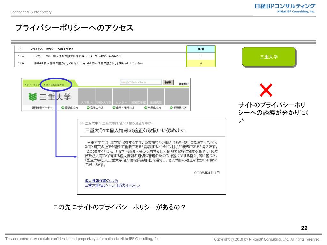Click the green circle icon beside 受験生の方
Image resolution: width=327 pixels, height=245 pixels.
coord(63,108)
